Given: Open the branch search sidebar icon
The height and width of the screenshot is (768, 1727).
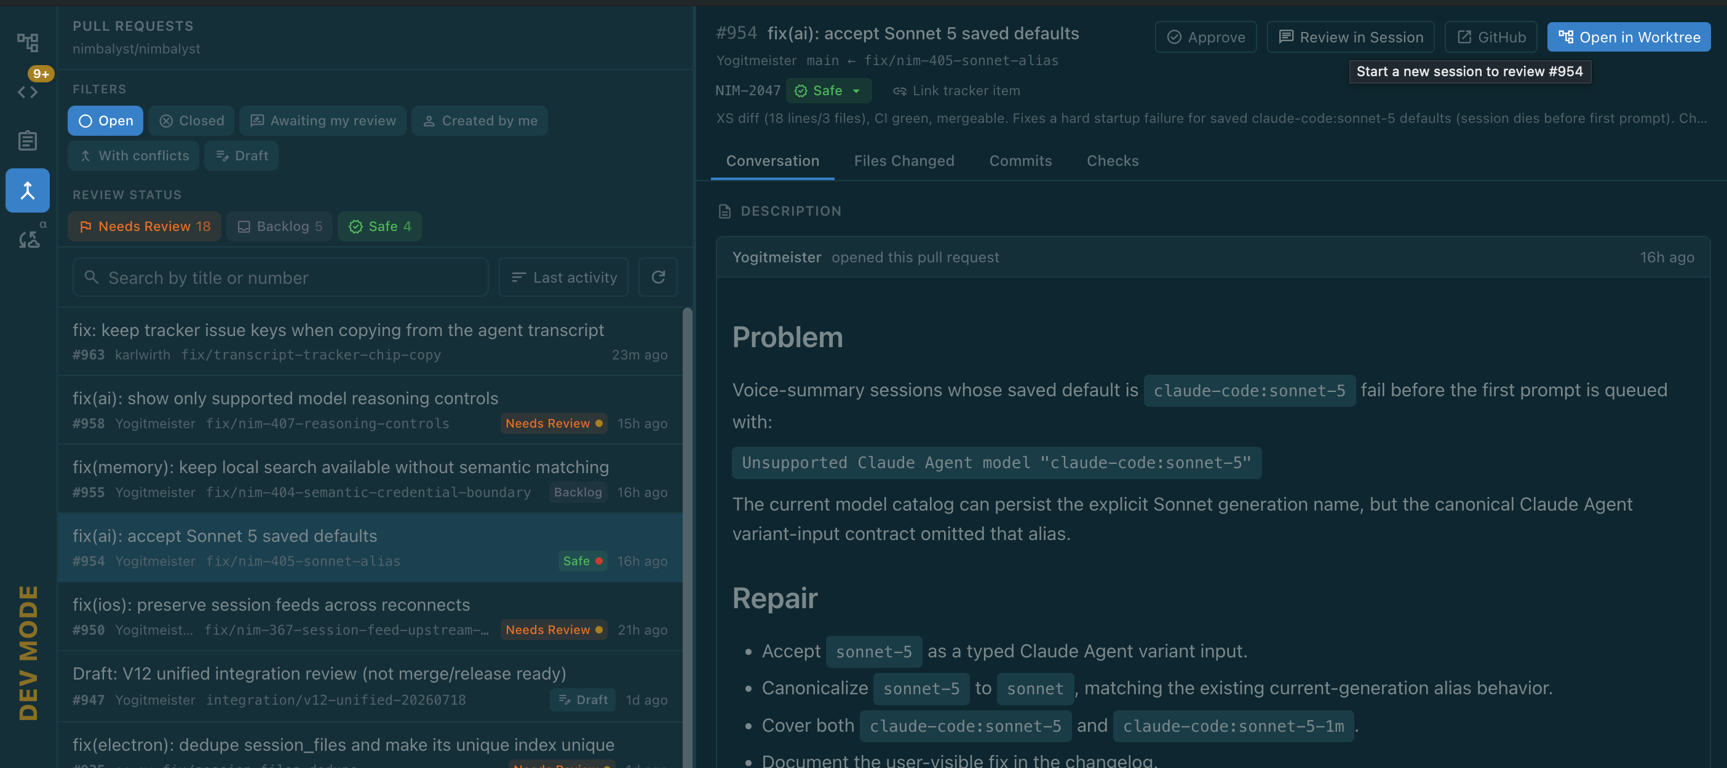Looking at the screenshot, I should (x=28, y=239).
